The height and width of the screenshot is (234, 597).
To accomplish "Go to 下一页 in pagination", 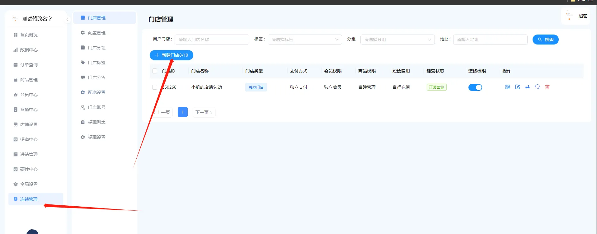I will [204, 112].
